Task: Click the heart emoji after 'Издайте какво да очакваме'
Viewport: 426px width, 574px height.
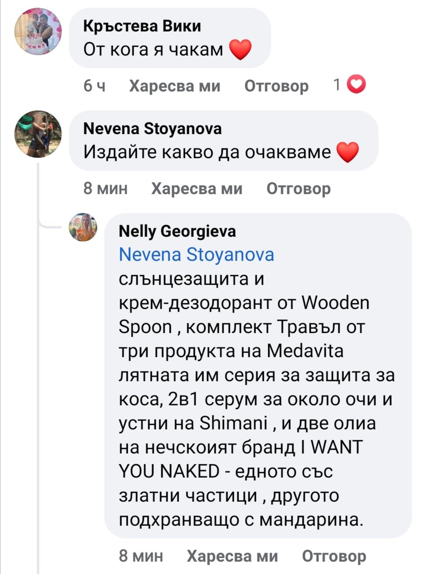Action: tap(347, 152)
